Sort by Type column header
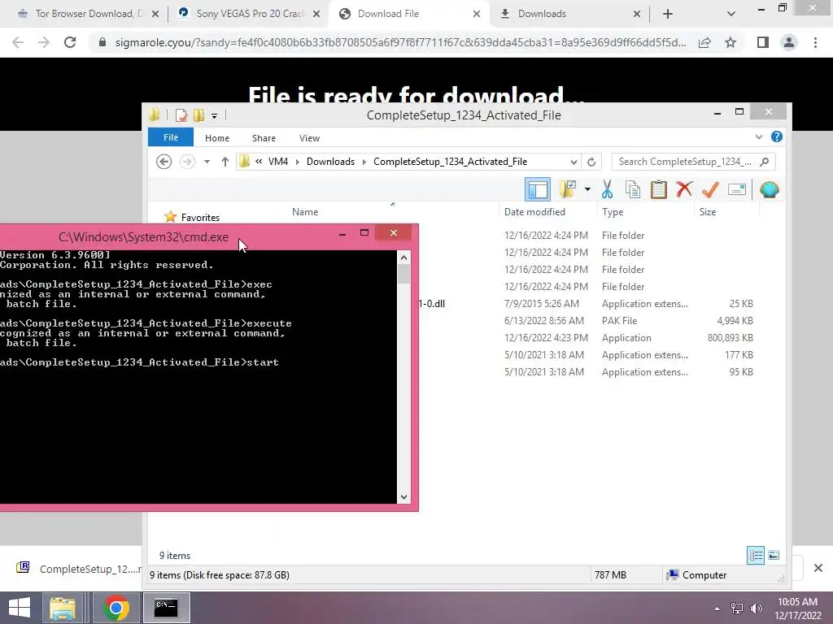This screenshot has height=624, width=833. tap(613, 212)
